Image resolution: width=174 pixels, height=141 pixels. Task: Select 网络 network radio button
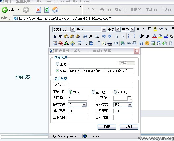tap(57, 71)
